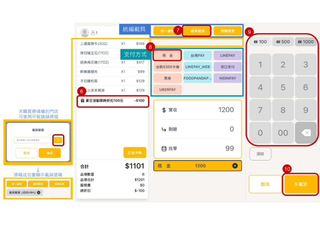Add the 100 banknote quick amount

[x=260, y=42]
